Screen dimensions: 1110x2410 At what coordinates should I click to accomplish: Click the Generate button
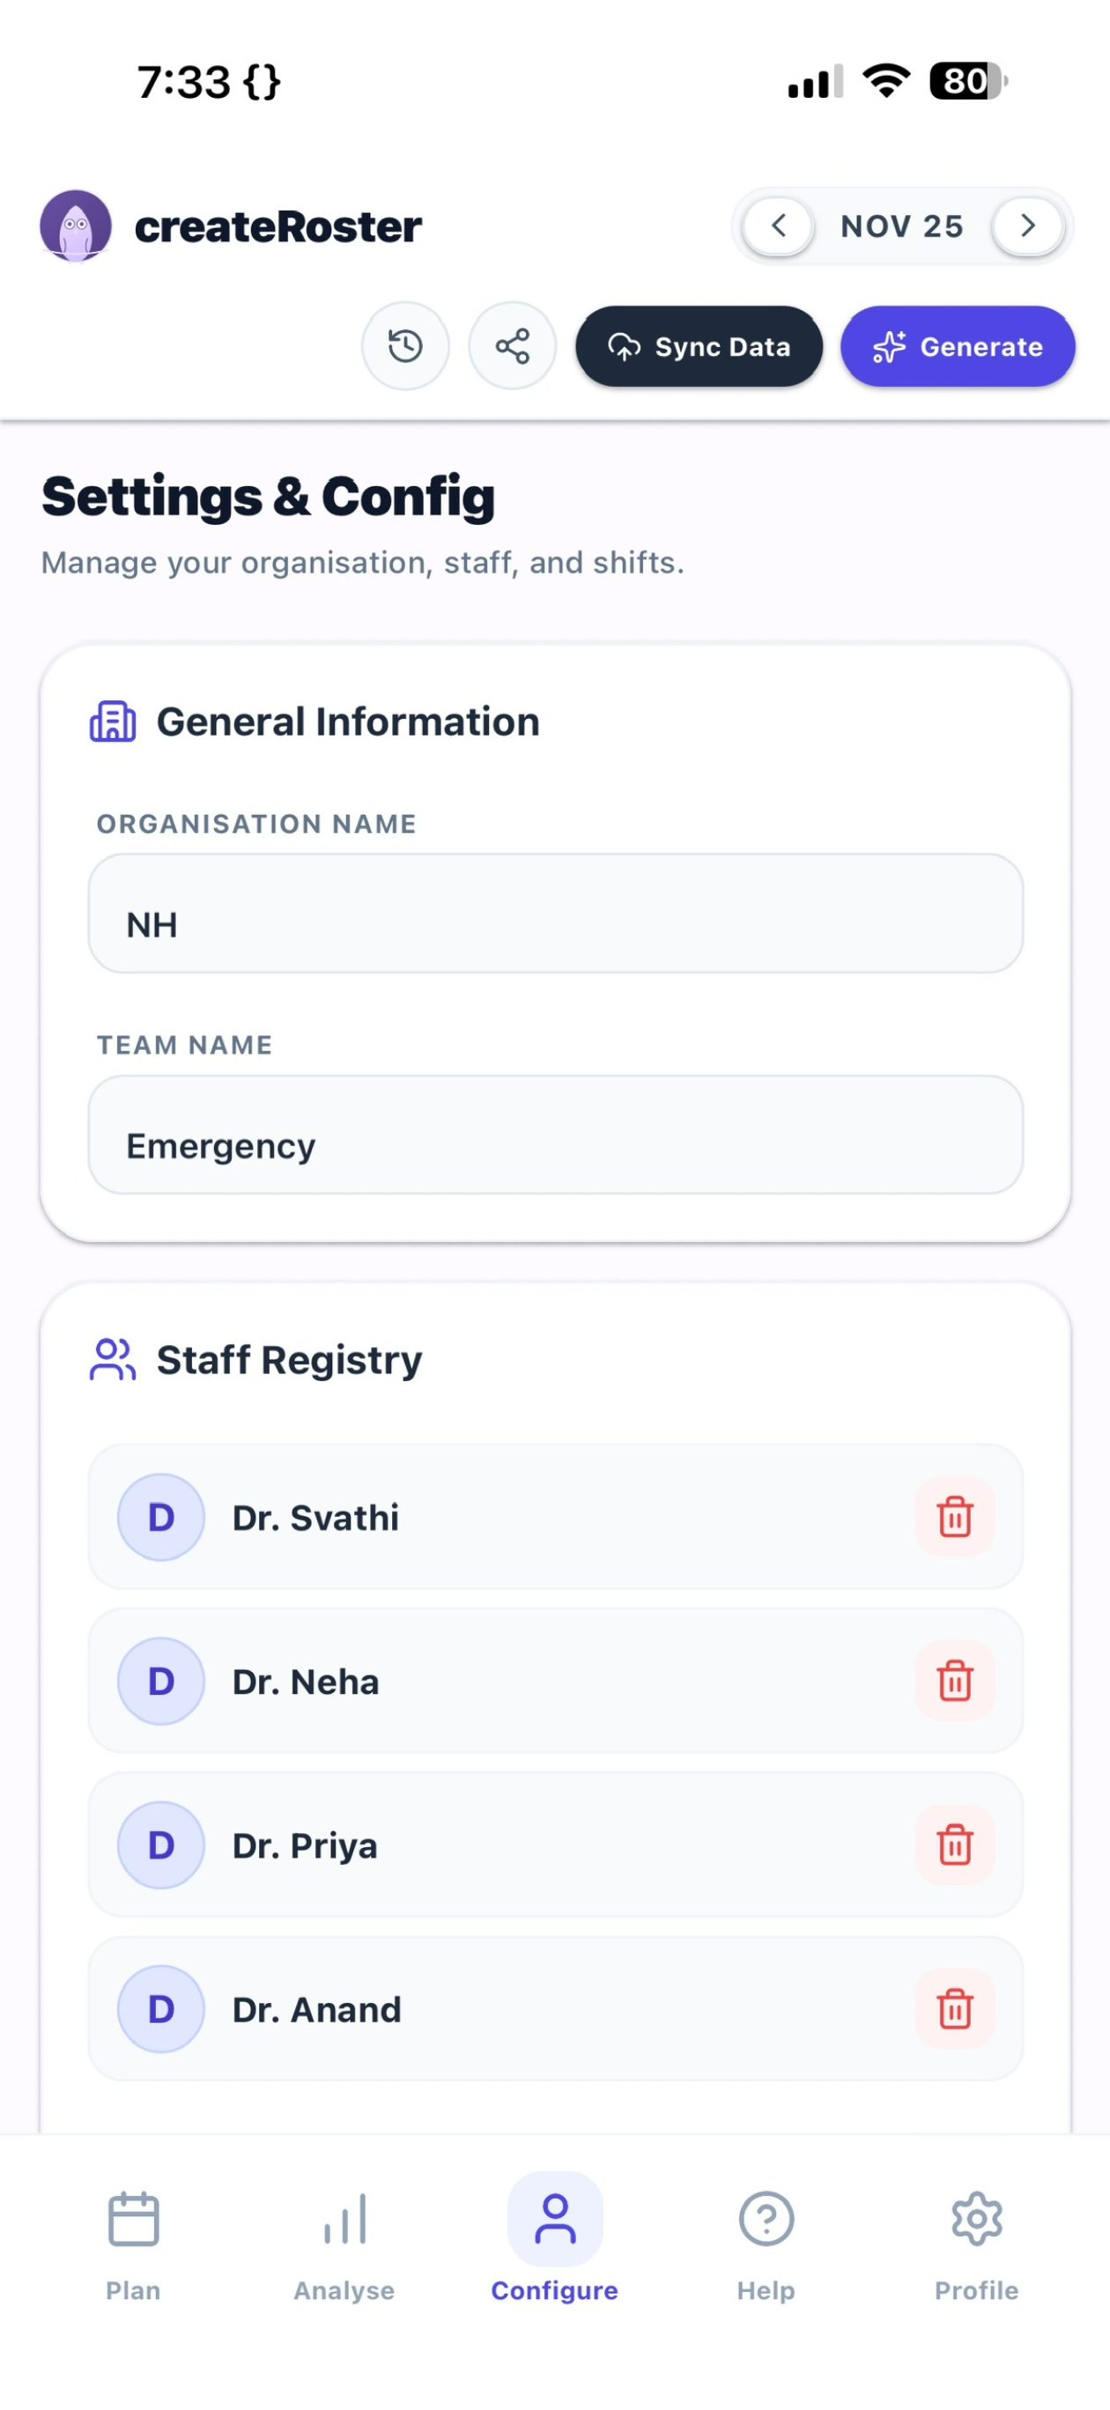[x=958, y=346]
